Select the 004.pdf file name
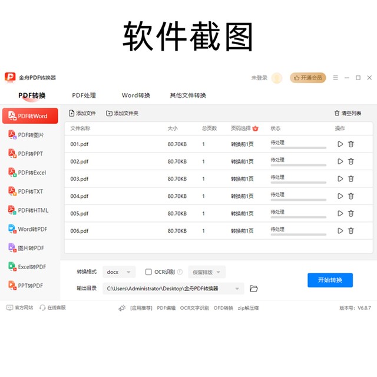This screenshot has height=377, width=377. pos(80,196)
